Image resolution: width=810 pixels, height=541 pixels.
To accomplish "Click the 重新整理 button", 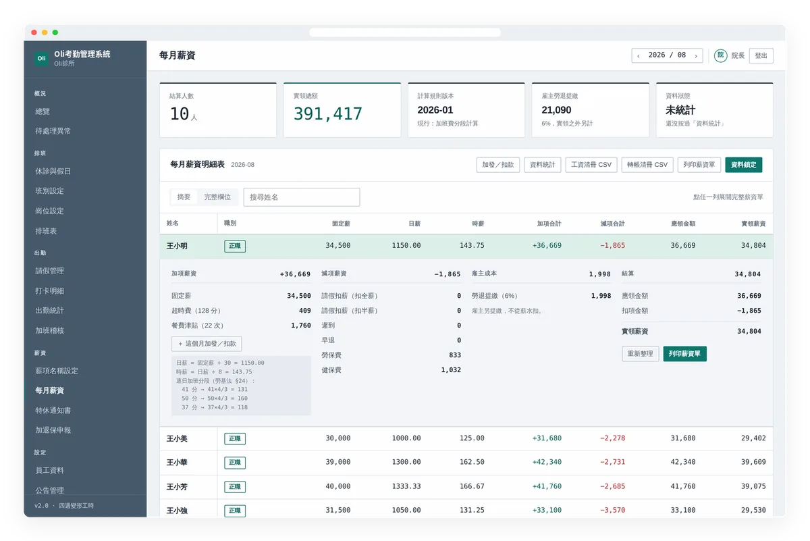I will (640, 354).
